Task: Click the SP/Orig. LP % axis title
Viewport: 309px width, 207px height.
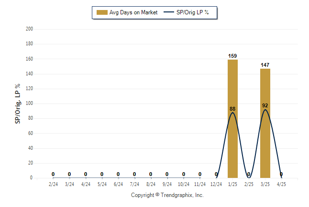Action: click(18, 104)
